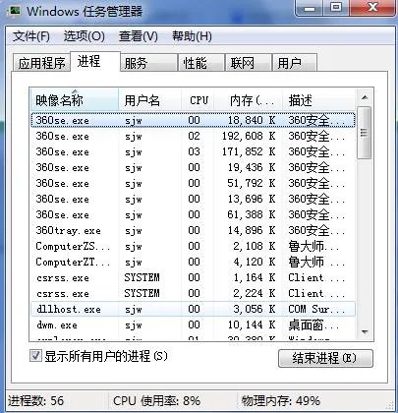398x413 pixels.
Task: Select the dllhost.exe process row
Action: click(193, 309)
